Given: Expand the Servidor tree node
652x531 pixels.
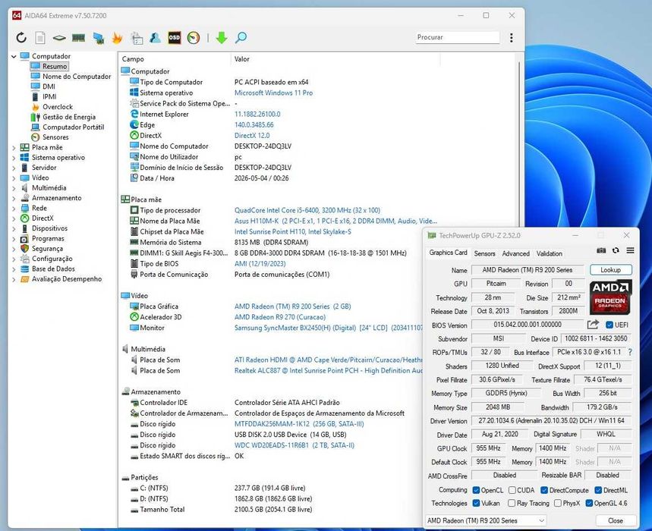Looking at the screenshot, I should click(14, 168).
